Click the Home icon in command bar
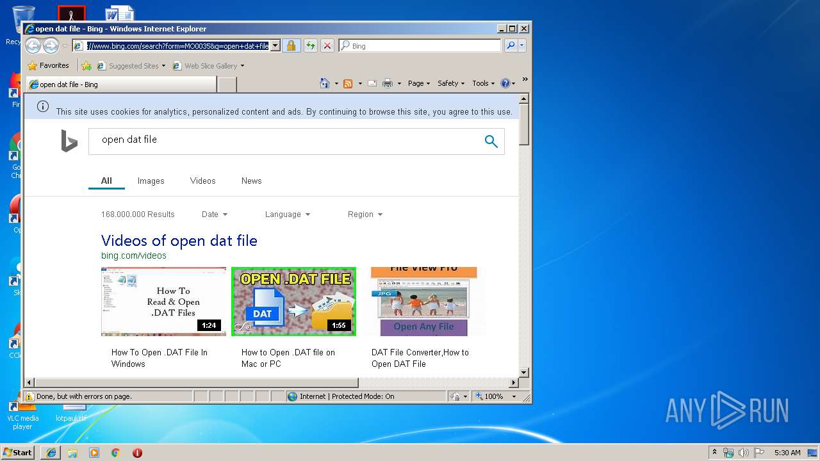820x461 pixels. 325,83
